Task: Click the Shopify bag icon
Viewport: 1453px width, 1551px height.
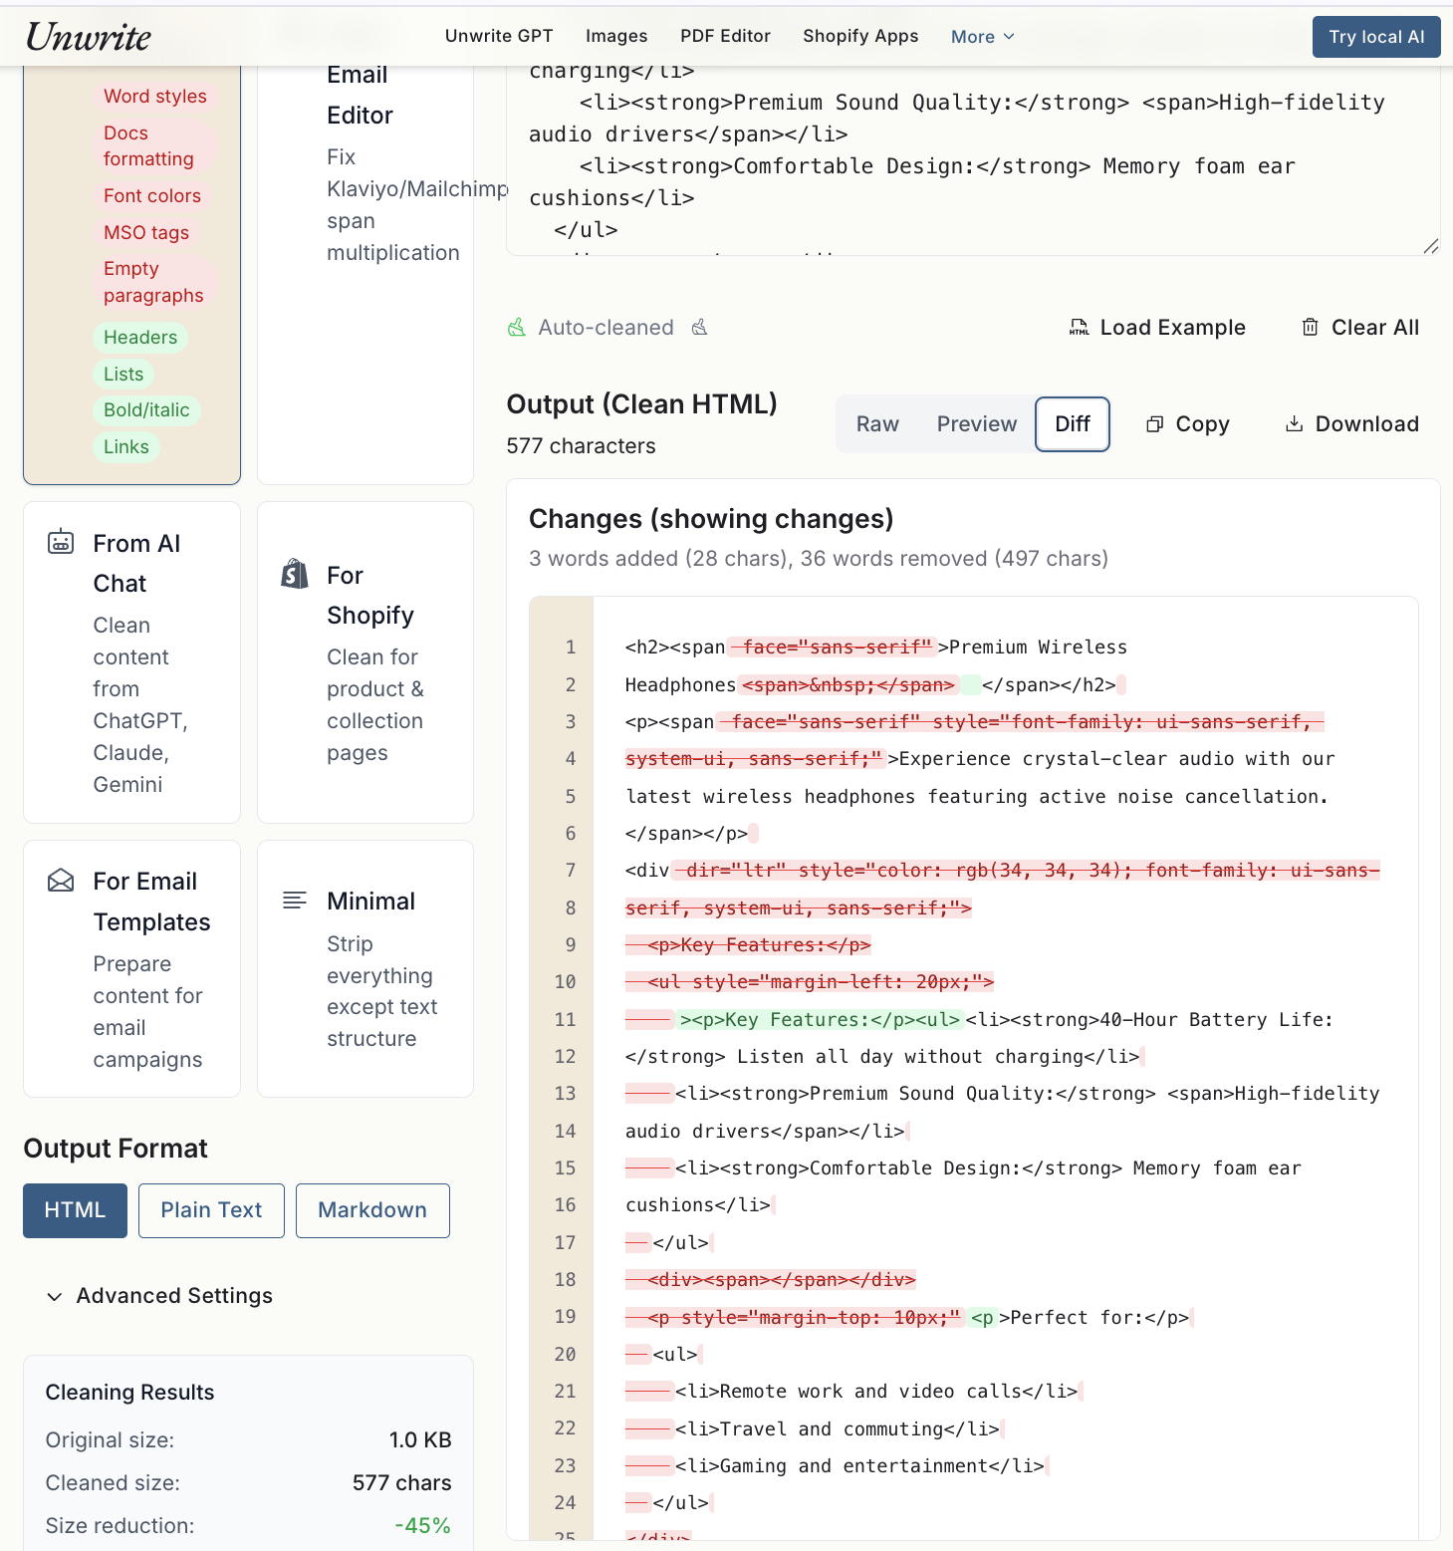Action: tap(295, 574)
